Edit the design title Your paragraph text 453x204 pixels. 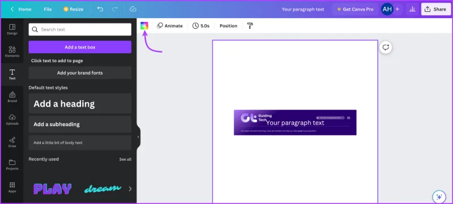pos(303,9)
